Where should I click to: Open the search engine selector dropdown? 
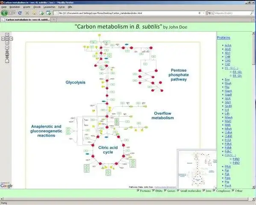coord(212,13)
